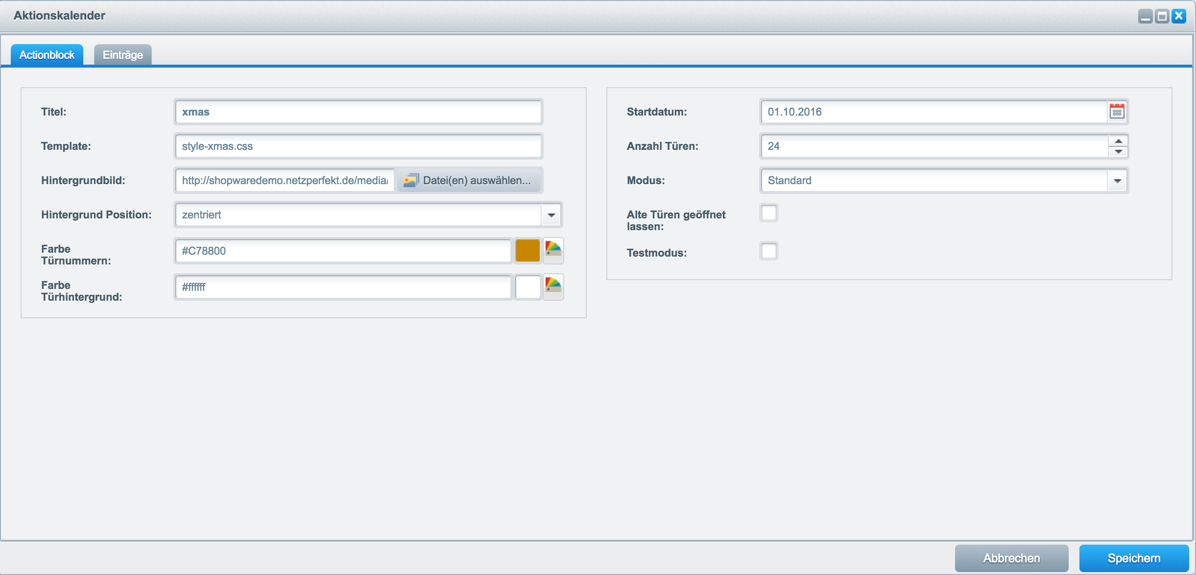Screen dimensions: 1196x575
Task: Click the white Türhintergrund color swatch
Action: coord(527,287)
